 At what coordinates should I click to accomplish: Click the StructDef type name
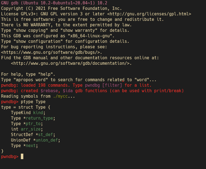[x=22, y=135]
